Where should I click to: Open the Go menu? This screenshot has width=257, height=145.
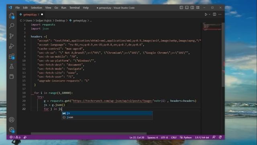pyautogui.click(x=56, y=8)
